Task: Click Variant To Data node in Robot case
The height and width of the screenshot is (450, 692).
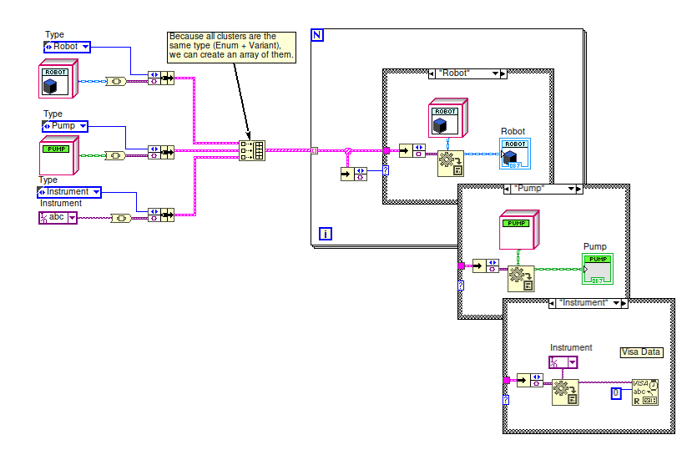Action: tap(451, 164)
